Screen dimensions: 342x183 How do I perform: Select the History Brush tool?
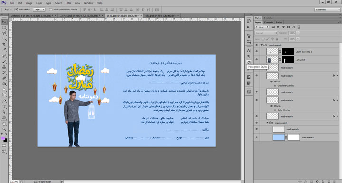[x=4, y=73]
